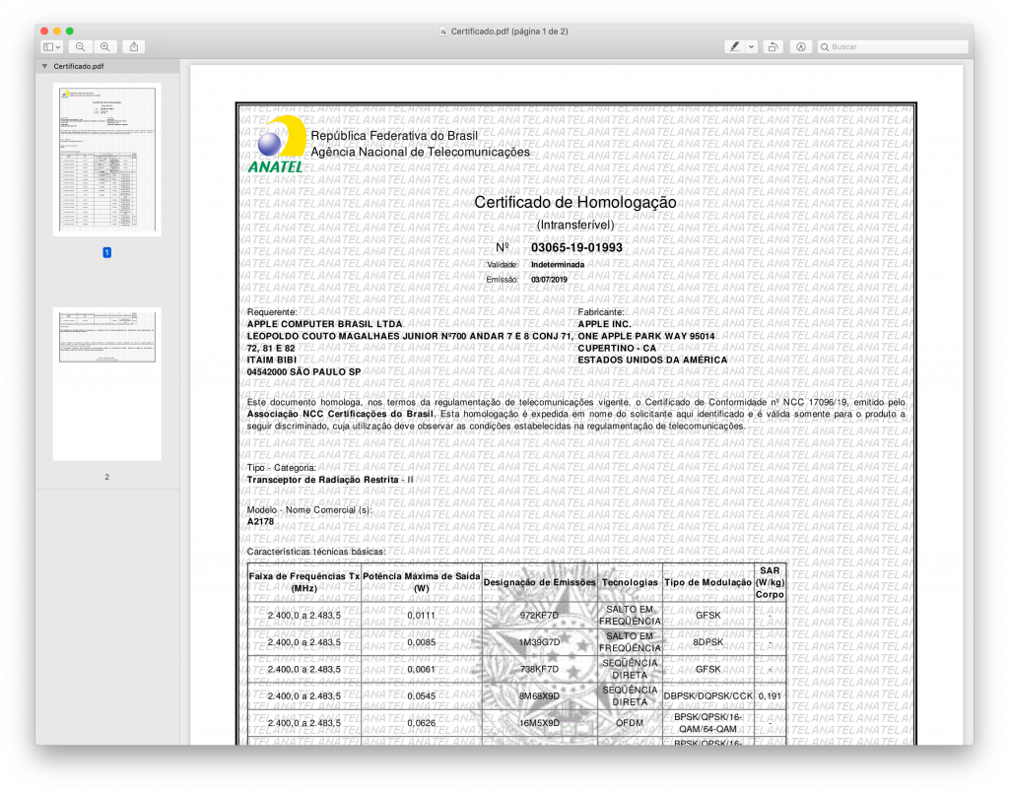Click the power value 0,0545

[x=422, y=696]
